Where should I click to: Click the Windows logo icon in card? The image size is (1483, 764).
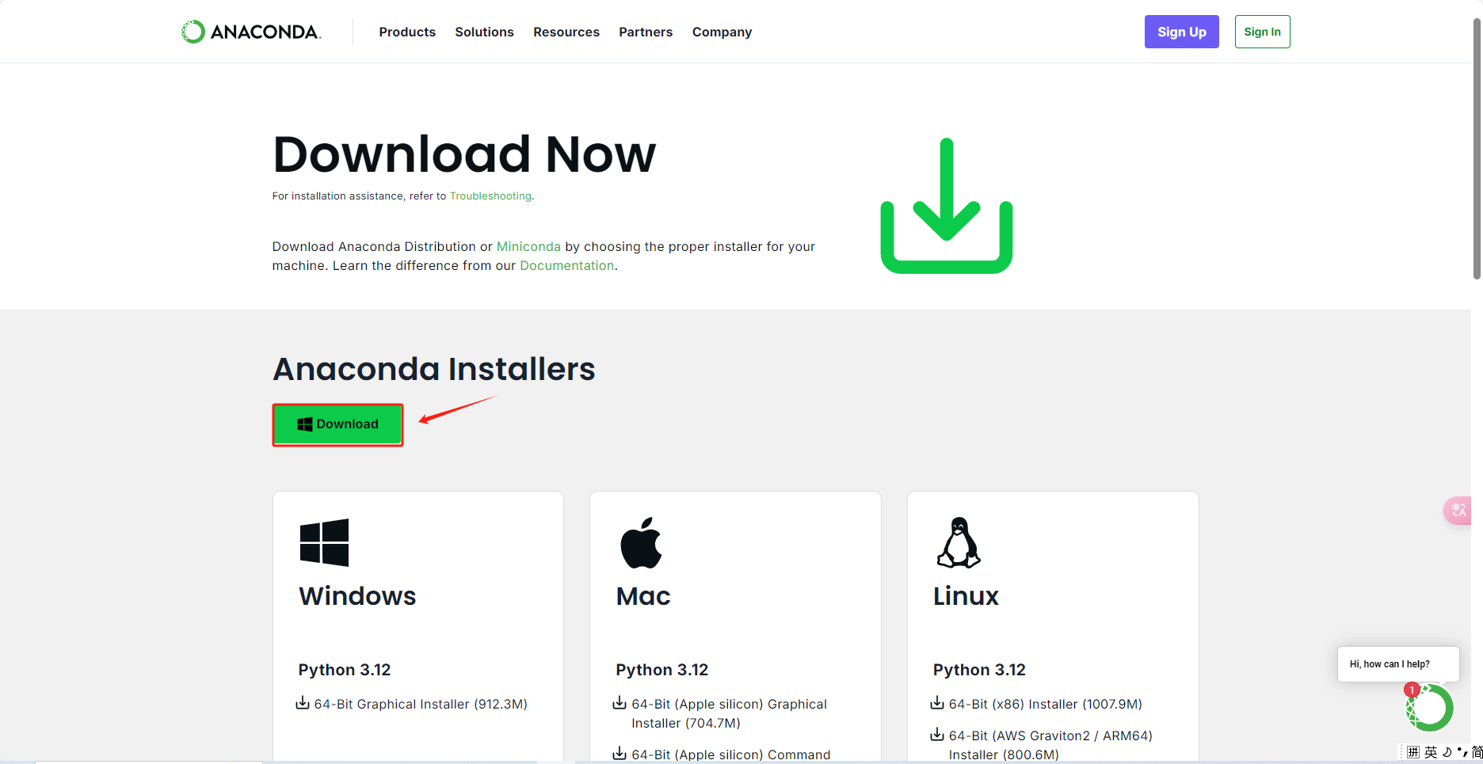click(x=324, y=542)
